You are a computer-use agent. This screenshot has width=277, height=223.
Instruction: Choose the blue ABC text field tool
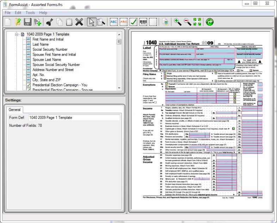113,22
